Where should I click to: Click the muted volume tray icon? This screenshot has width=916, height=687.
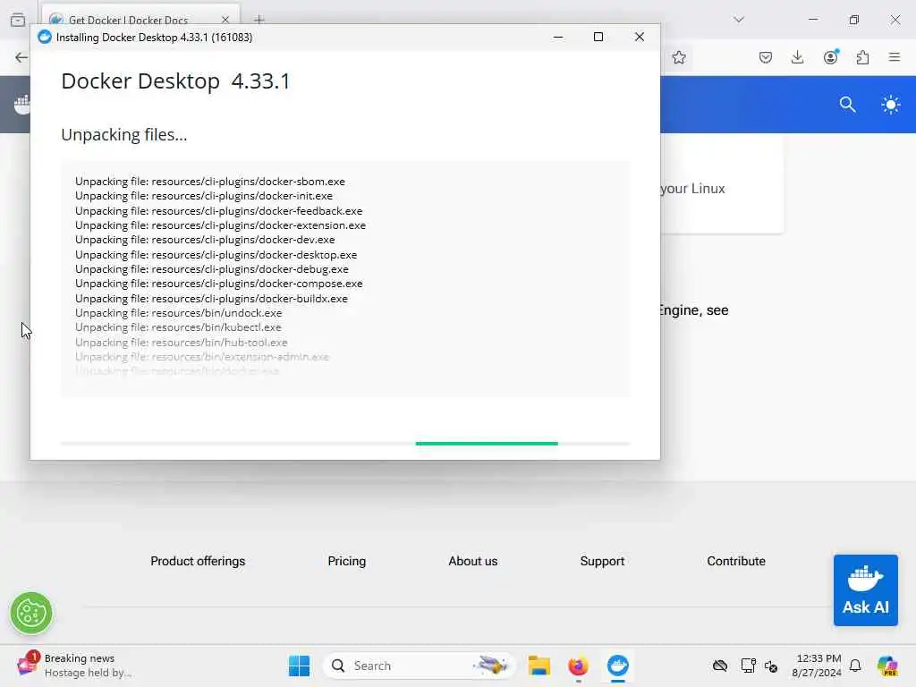click(x=771, y=666)
